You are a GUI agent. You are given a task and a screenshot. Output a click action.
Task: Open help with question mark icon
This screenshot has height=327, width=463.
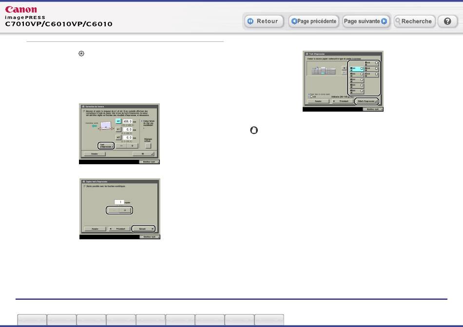(x=447, y=21)
